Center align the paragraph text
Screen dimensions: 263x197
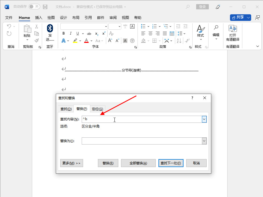(150, 34)
